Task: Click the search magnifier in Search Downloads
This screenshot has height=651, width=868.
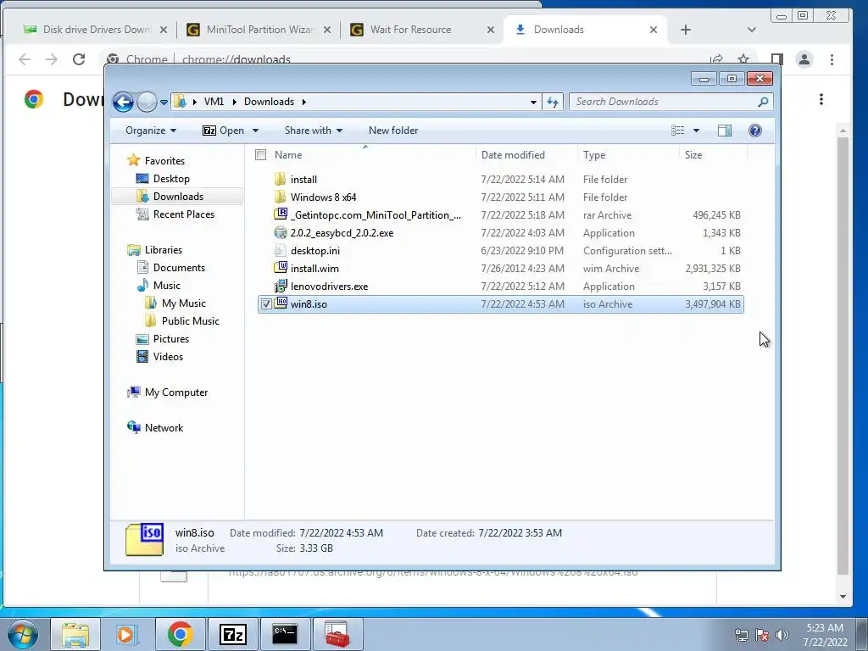Action: 763,102
